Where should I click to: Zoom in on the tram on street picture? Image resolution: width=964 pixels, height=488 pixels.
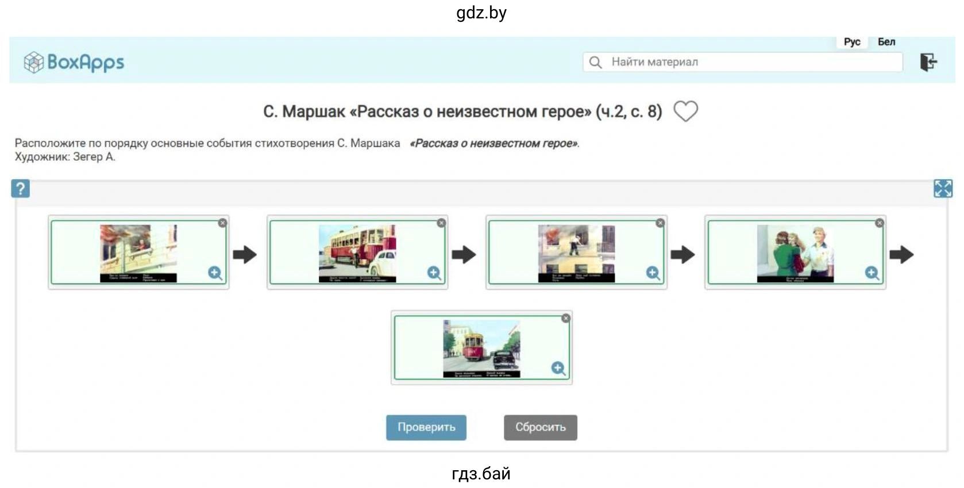pos(558,368)
